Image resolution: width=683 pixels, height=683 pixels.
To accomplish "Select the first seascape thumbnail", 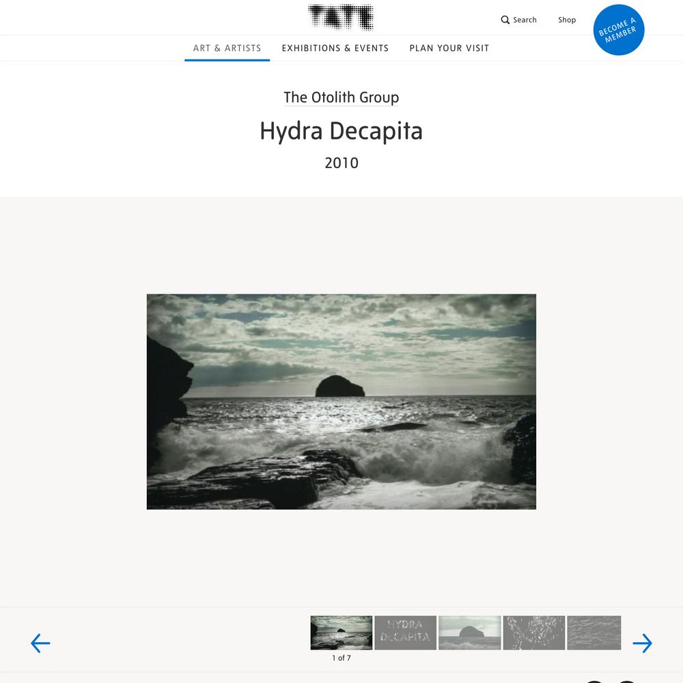I will click(341, 632).
